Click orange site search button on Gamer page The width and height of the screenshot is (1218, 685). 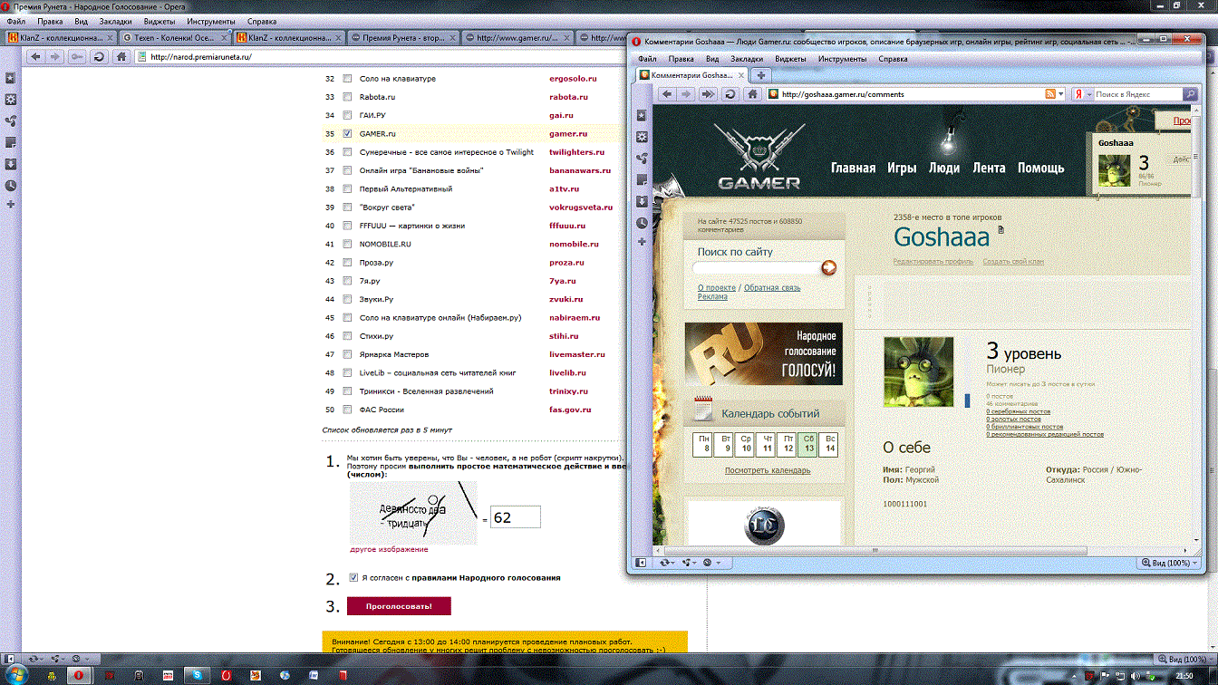point(827,267)
